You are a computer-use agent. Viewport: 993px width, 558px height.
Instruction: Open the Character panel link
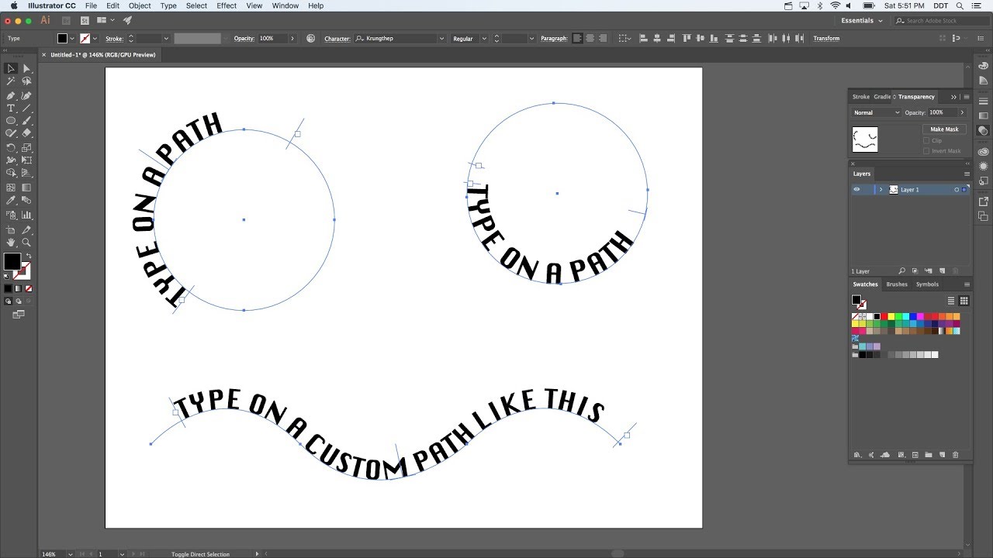click(337, 38)
